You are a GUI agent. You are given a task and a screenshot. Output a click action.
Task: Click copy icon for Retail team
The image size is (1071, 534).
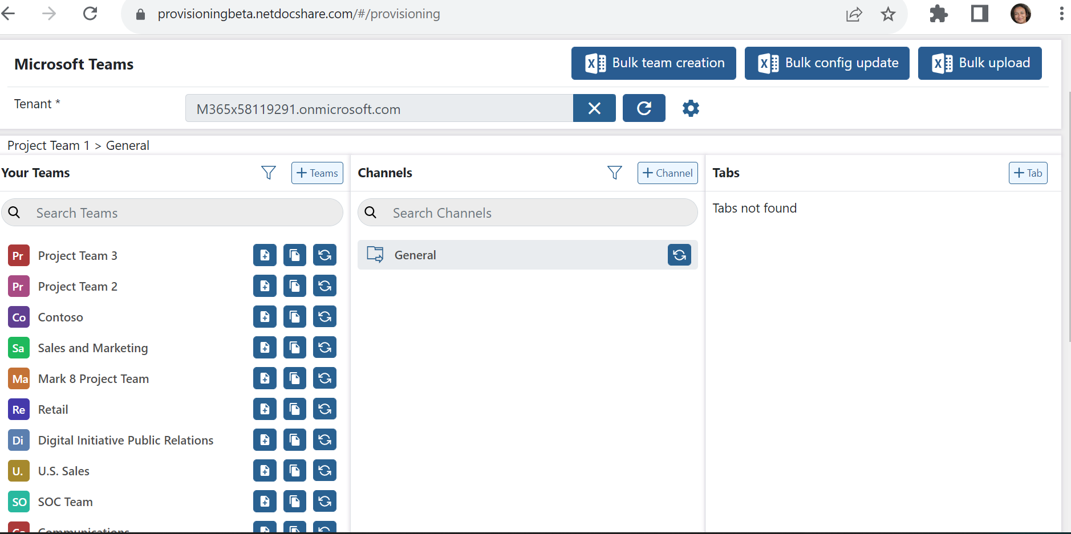[x=295, y=409]
